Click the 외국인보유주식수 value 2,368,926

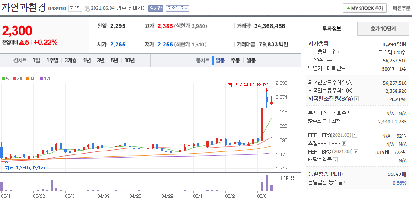pyautogui.click(x=396, y=91)
